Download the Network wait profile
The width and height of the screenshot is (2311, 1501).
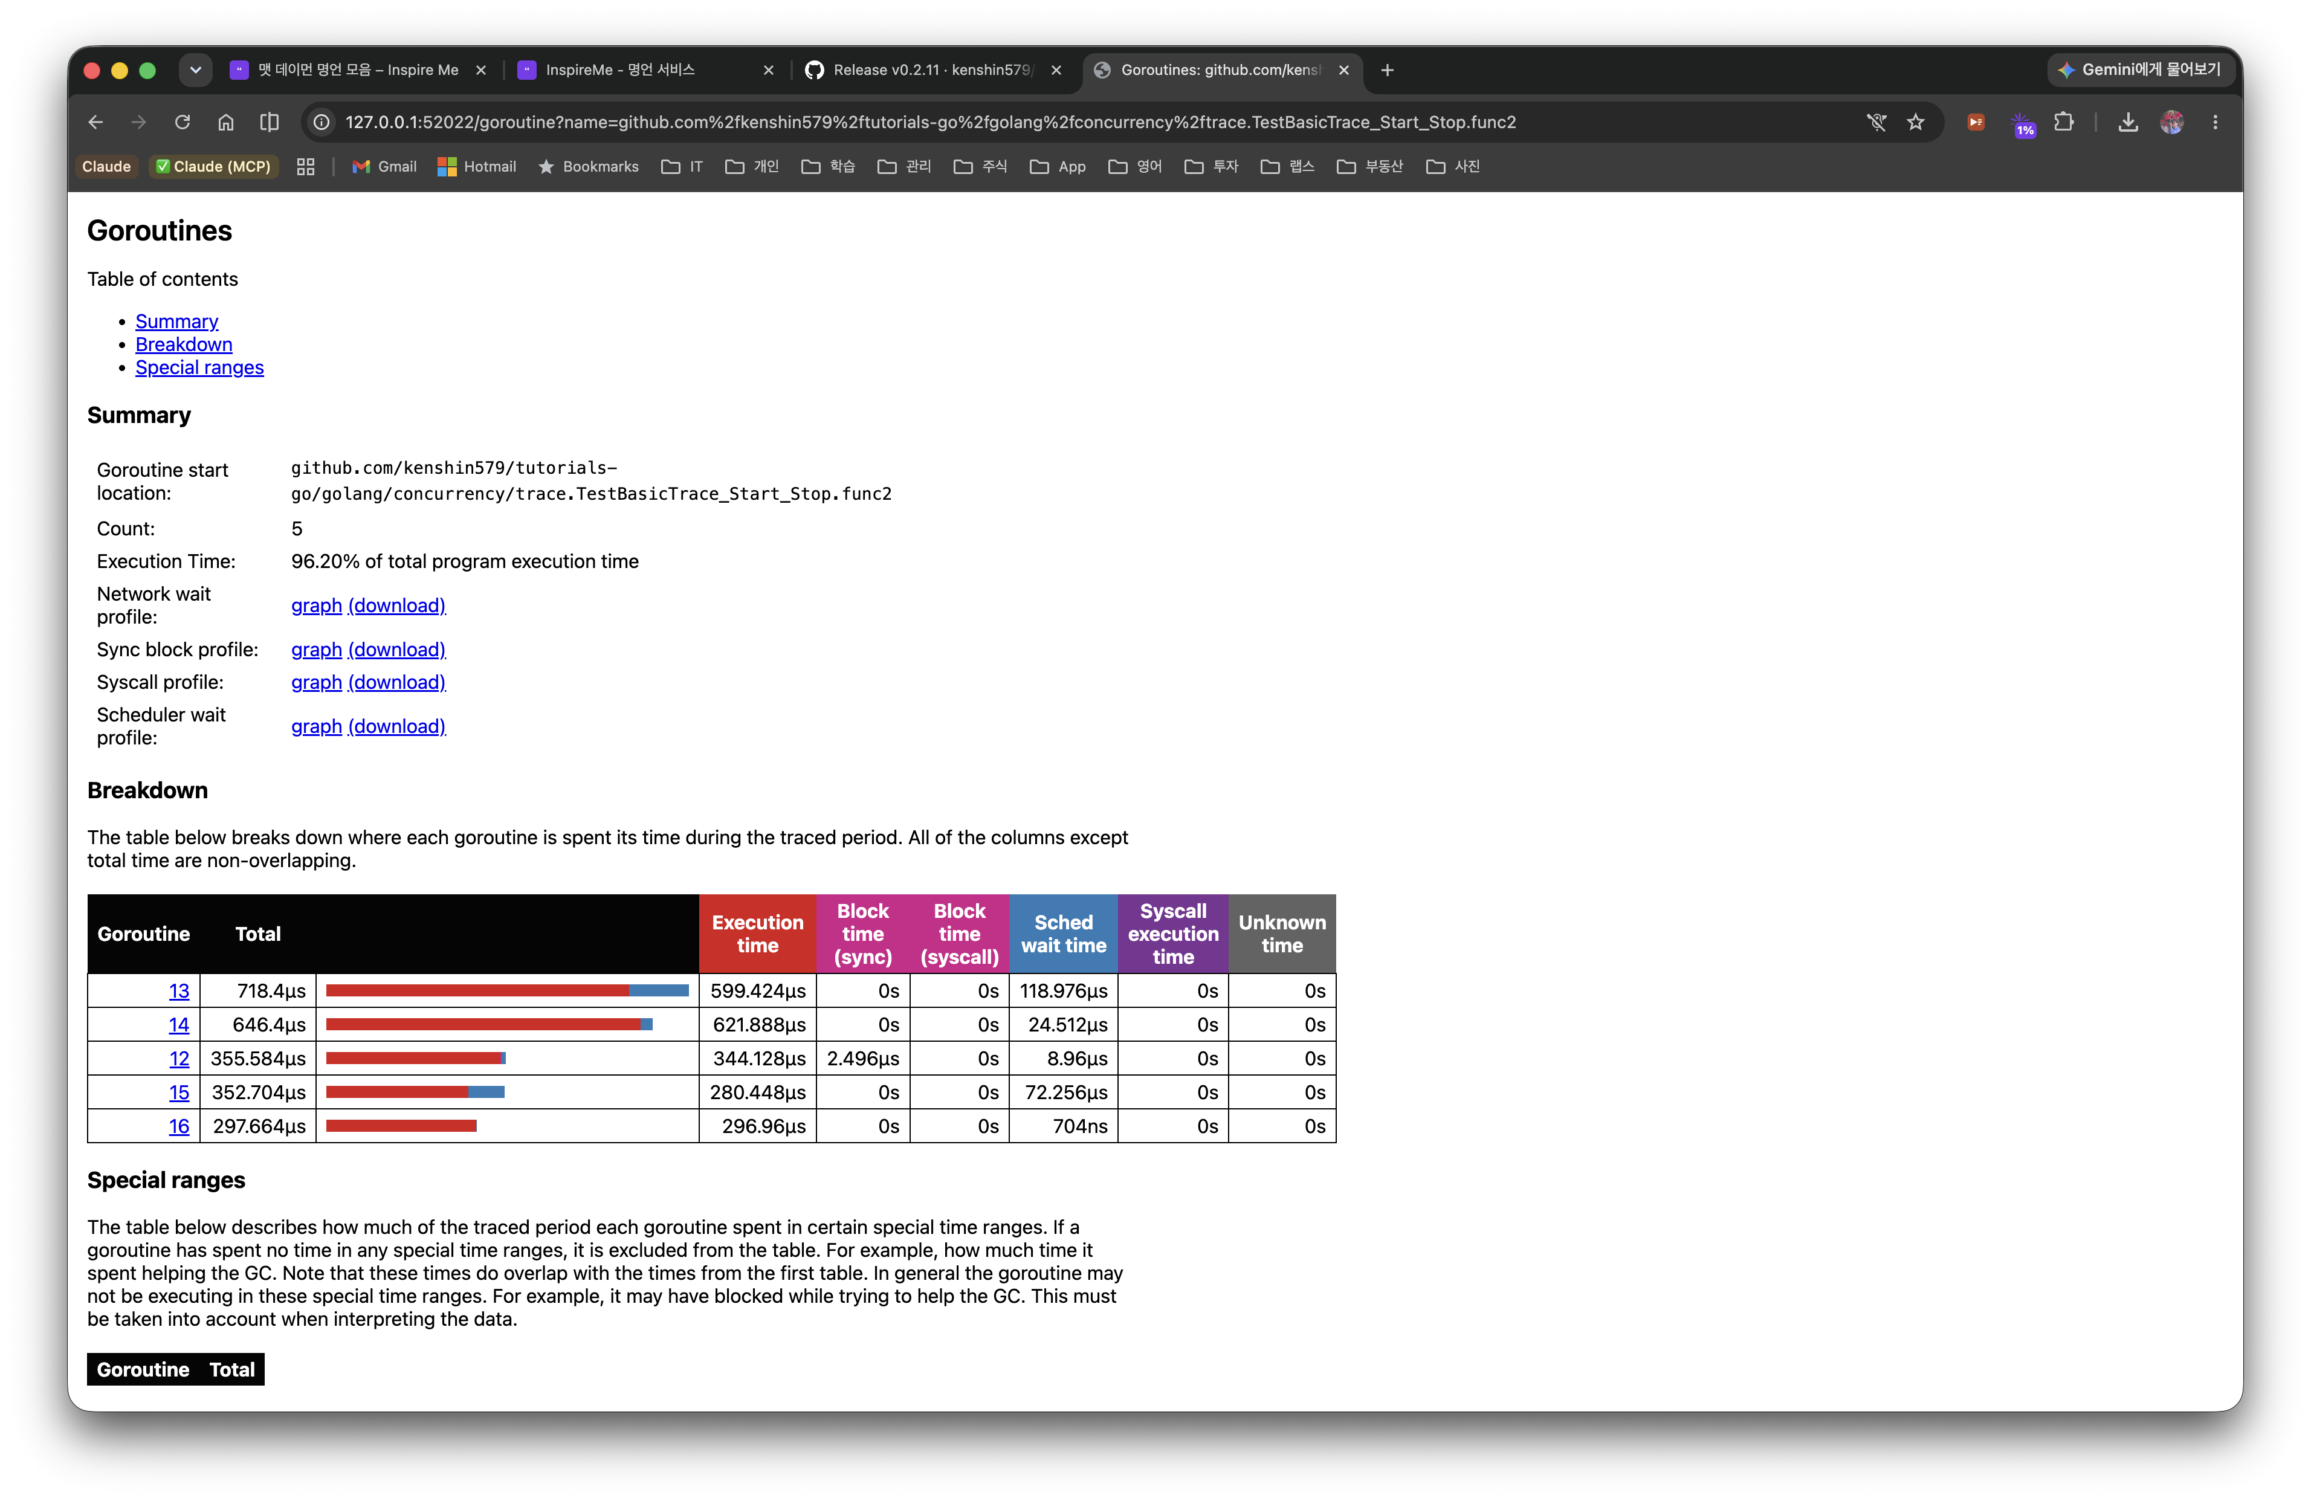coord(396,606)
